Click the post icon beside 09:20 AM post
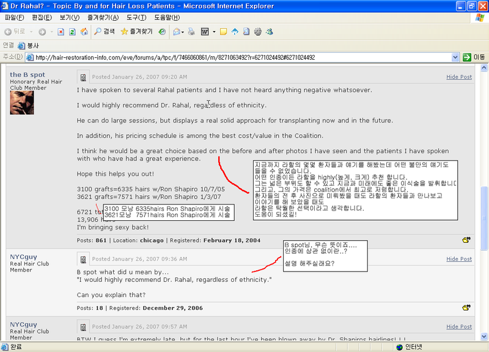This screenshot has height=352, width=489. click(83, 77)
